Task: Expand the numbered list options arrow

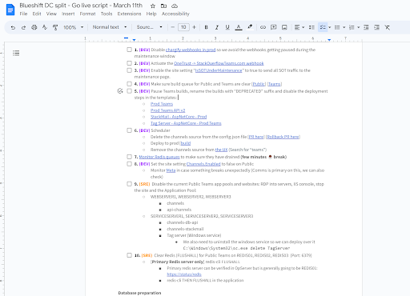Action: point(359,27)
